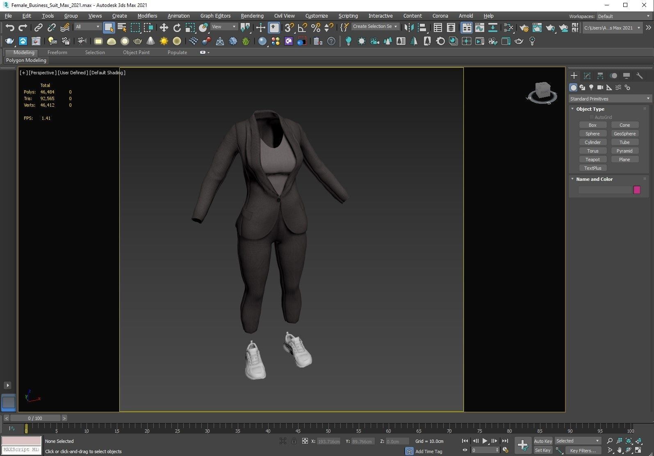This screenshot has height=456, width=654.
Task: Create a Sphere primitive
Action: point(592,134)
